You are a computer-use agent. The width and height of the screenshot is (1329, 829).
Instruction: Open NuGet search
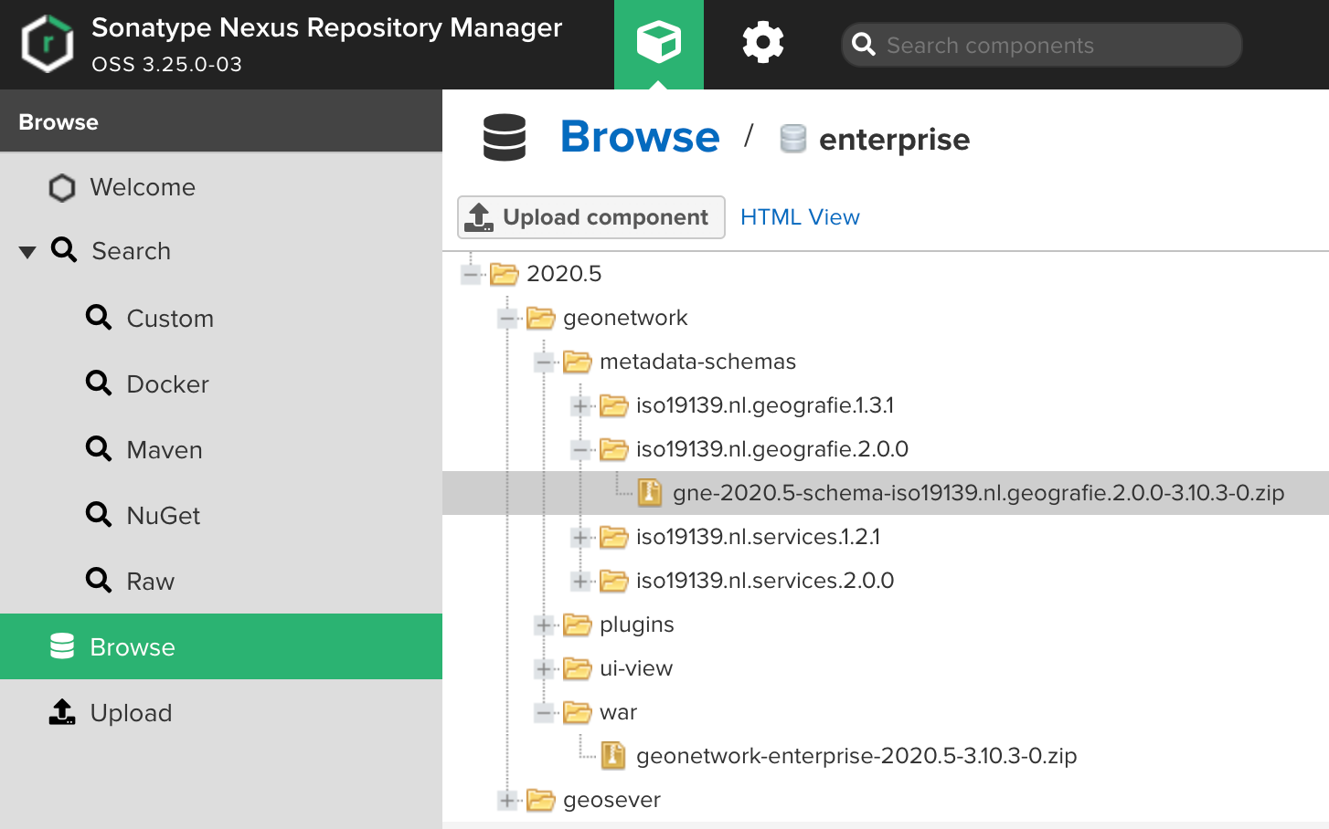tap(163, 516)
